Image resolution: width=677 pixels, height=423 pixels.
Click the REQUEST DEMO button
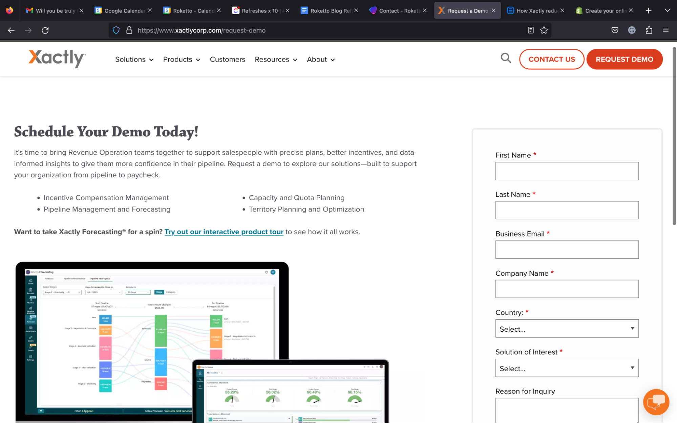click(624, 59)
